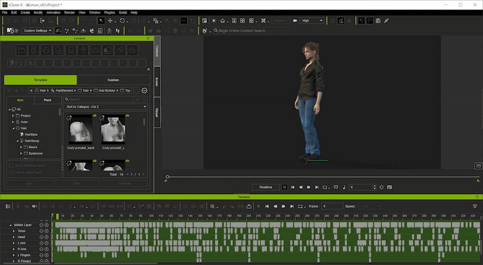
Task: Open the Animation menu
Action: point(53,12)
